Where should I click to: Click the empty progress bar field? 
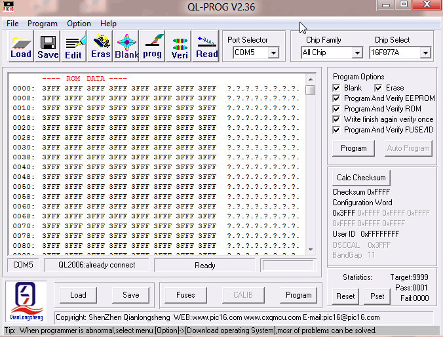(x=288, y=265)
